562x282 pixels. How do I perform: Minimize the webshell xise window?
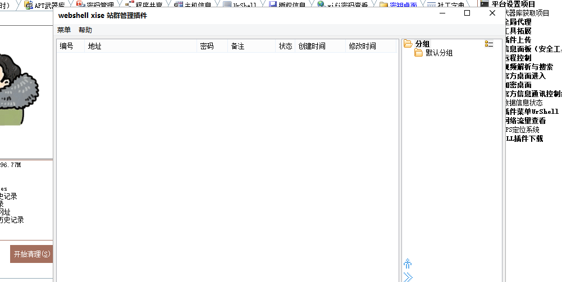click(x=442, y=13)
